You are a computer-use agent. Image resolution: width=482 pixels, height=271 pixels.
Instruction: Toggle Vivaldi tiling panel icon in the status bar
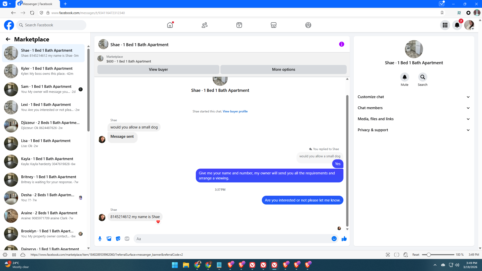coord(397,255)
